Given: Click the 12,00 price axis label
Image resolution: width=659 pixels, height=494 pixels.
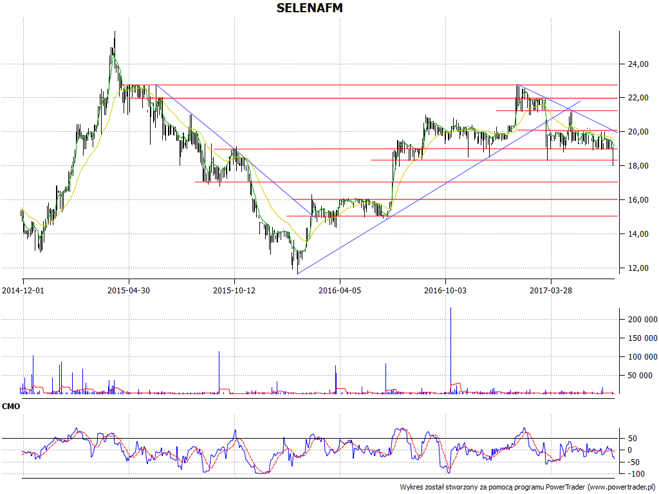Looking at the screenshot, I should tap(638, 268).
